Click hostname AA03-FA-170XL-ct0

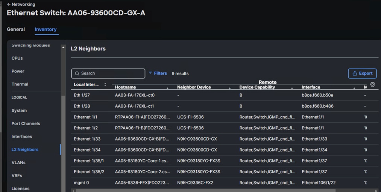(135, 95)
